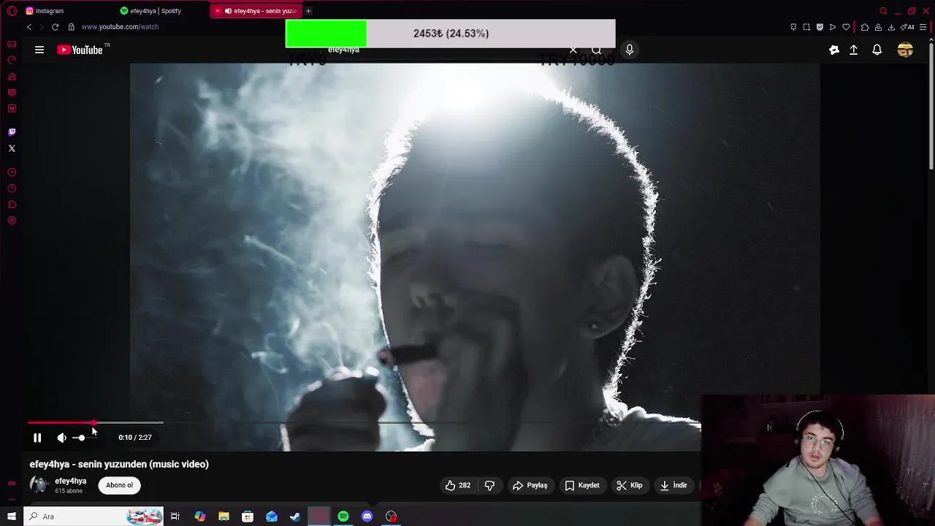Click the YouTube upload arrow icon
This screenshot has width=935, height=526.
pyautogui.click(x=853, y=50)
